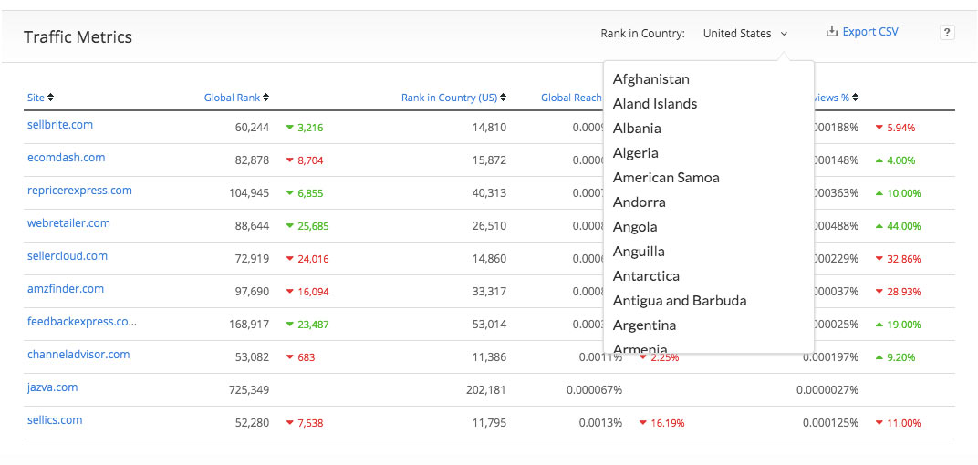Click the channeladvisor.com link

click(78, 355)
